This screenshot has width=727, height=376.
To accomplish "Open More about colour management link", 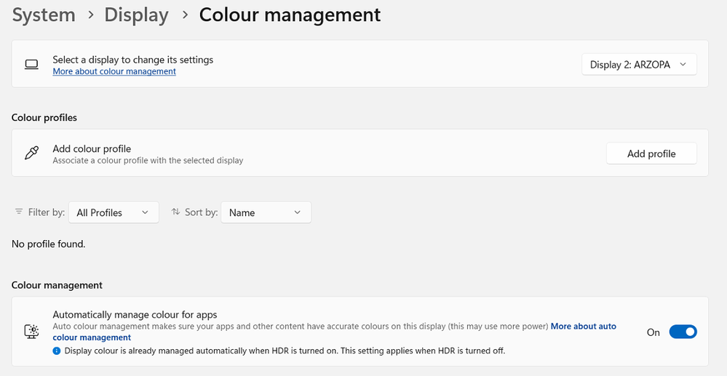I will tap(114, 72).
